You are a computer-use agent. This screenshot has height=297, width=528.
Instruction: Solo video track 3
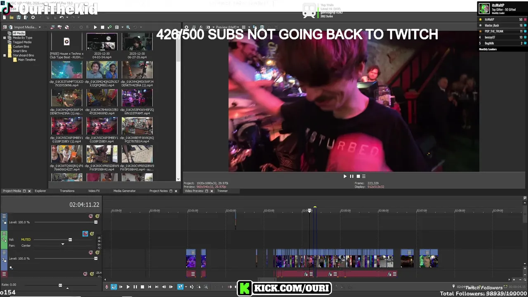97,252
